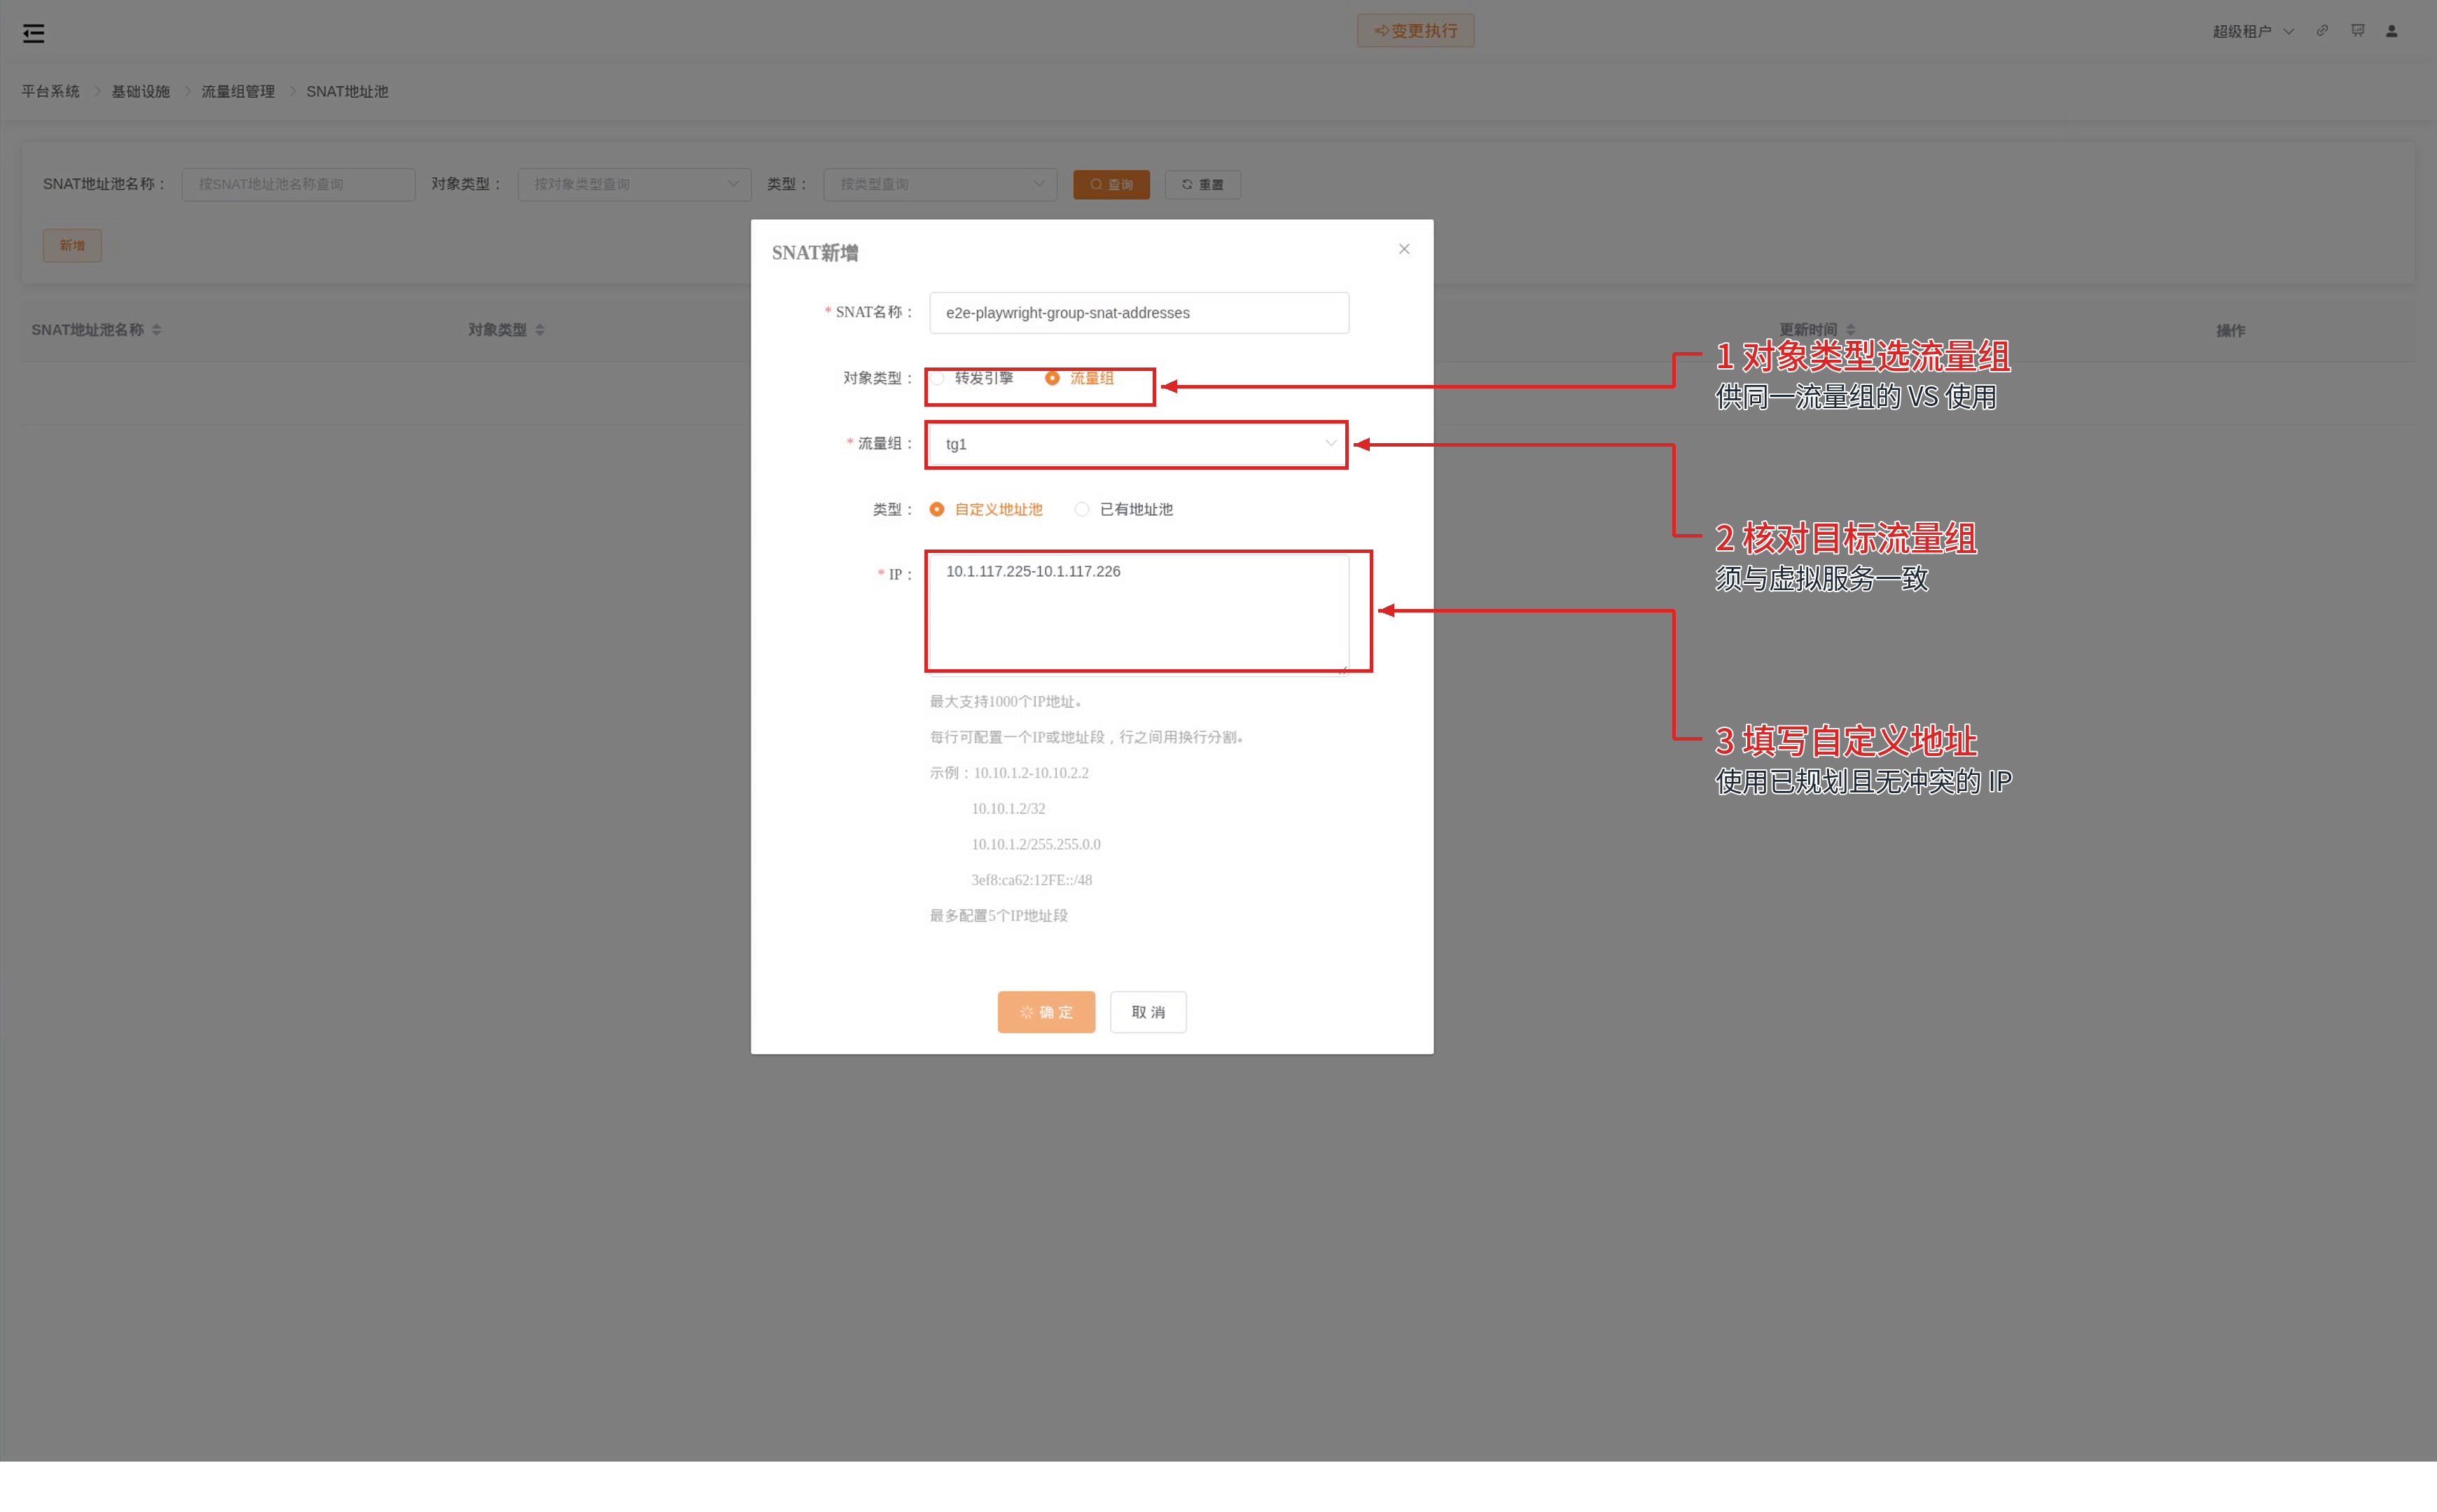The image size is (2437, 1512).
Task: Click the link icon in top bar
Action: (x=2322, y=31)
